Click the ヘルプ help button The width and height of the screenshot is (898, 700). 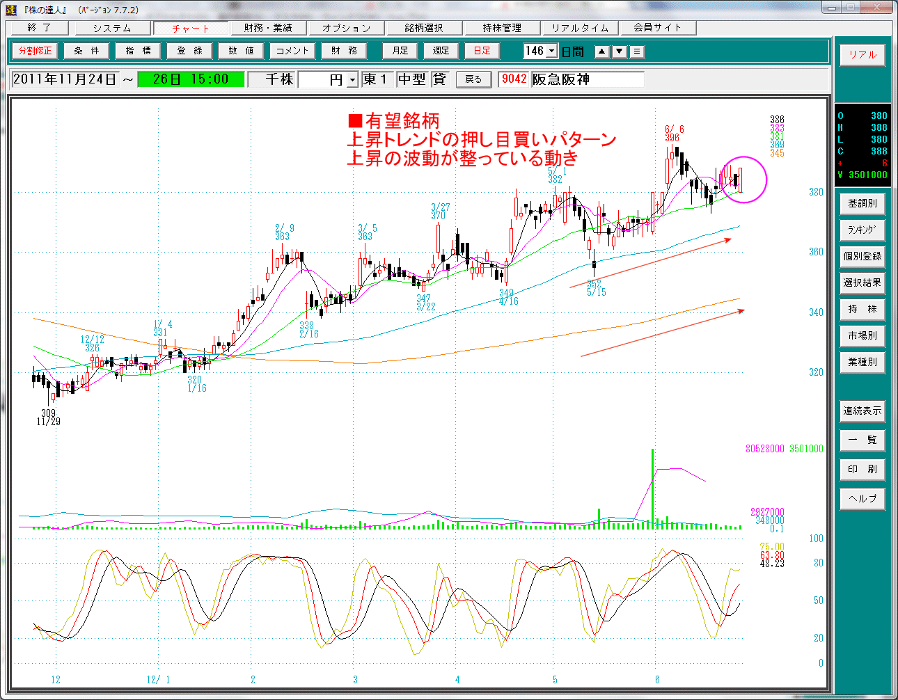pos(862,498)
